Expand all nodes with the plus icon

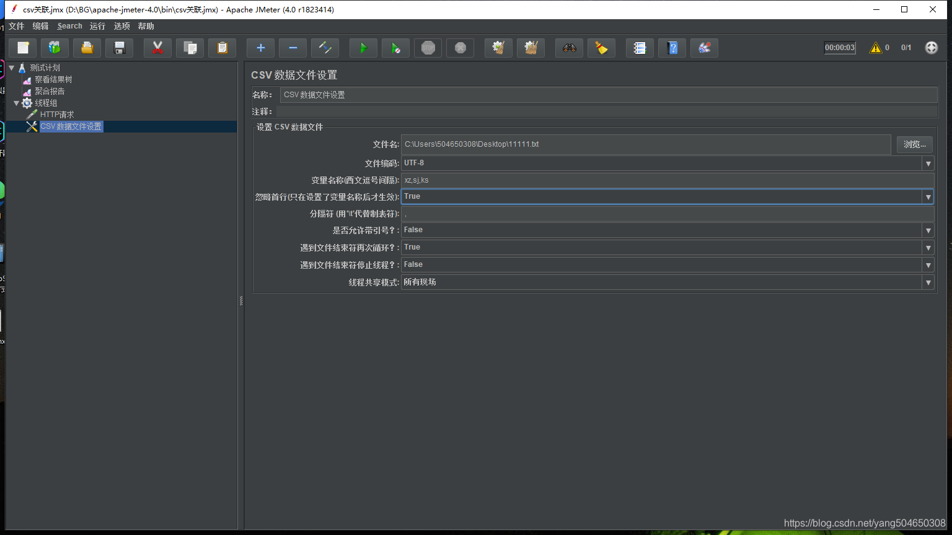(261, 48)
